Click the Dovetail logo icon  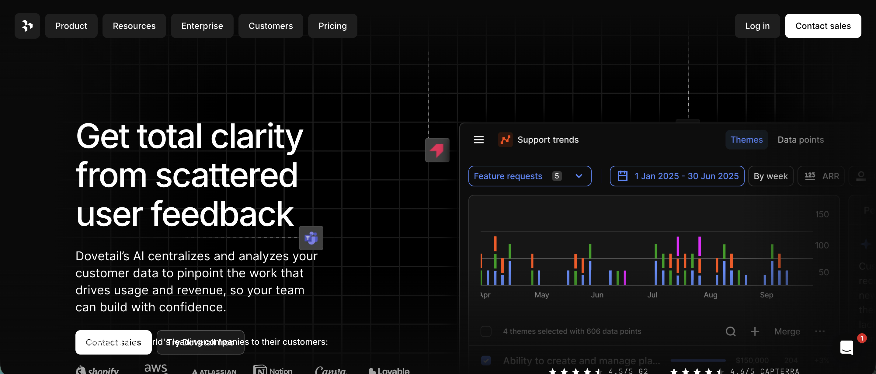(27, 26)
